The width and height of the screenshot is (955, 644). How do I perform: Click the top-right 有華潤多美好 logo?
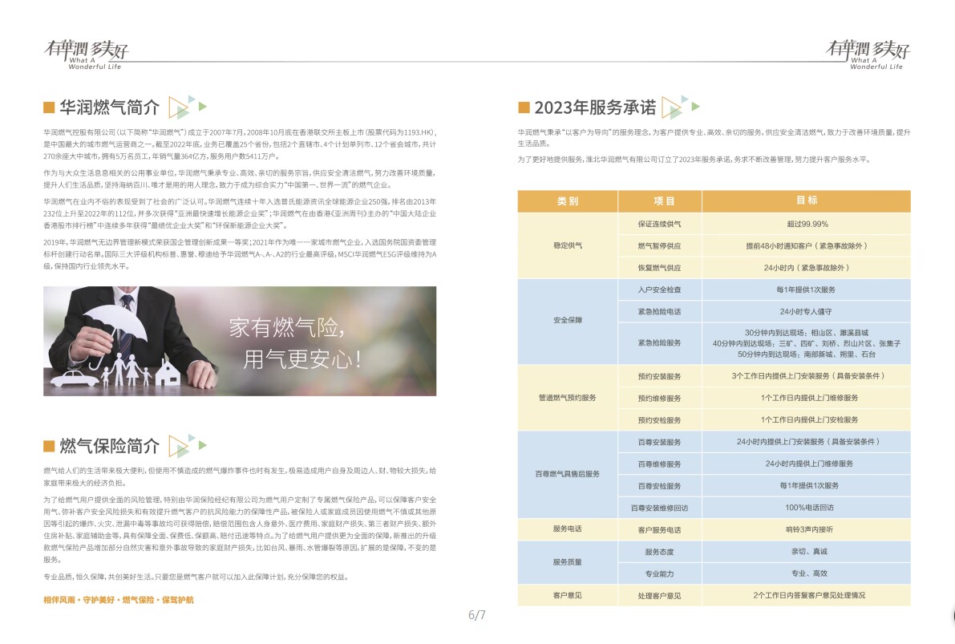click(868, 53)
